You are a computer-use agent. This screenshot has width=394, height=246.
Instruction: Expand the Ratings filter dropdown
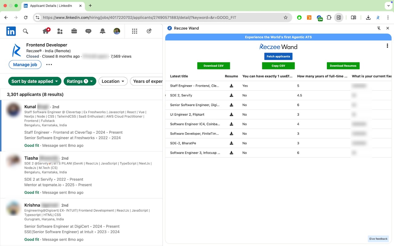[80, 81]
